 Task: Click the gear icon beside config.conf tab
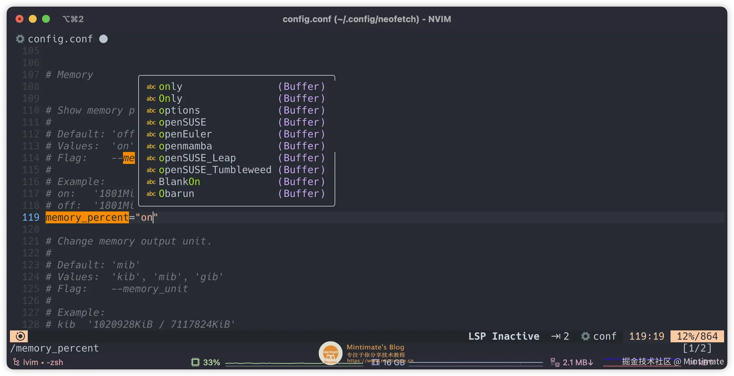(20, 39)
